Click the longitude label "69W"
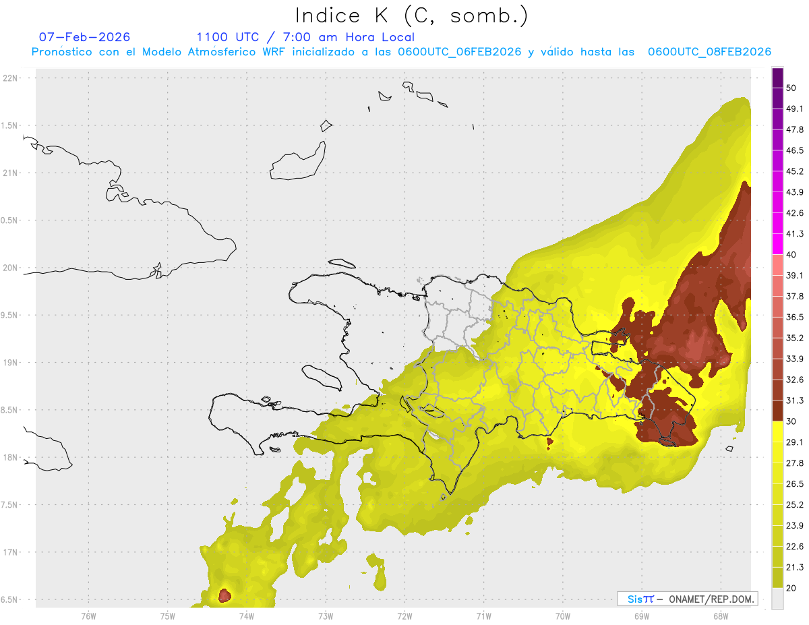Screen dimensions: 809x625 [x=641, y=616]
